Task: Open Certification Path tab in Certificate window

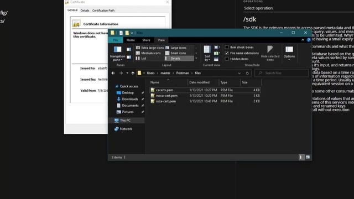Action: (103, 11)
